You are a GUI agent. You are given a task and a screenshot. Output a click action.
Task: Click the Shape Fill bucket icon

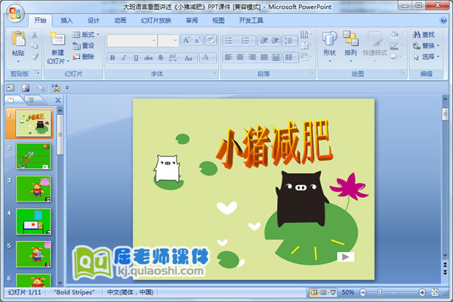pyautogui.click(x=394, y=35)
